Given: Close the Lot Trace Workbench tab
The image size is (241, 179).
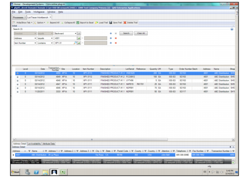Looking at the screenshot, I should tap(50, 17).
